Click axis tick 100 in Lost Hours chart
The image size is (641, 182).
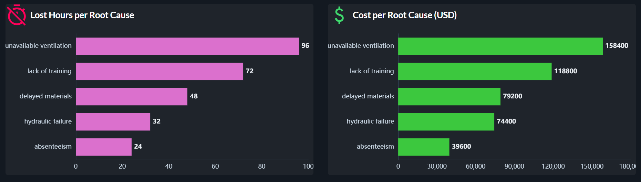click(308, 167)
